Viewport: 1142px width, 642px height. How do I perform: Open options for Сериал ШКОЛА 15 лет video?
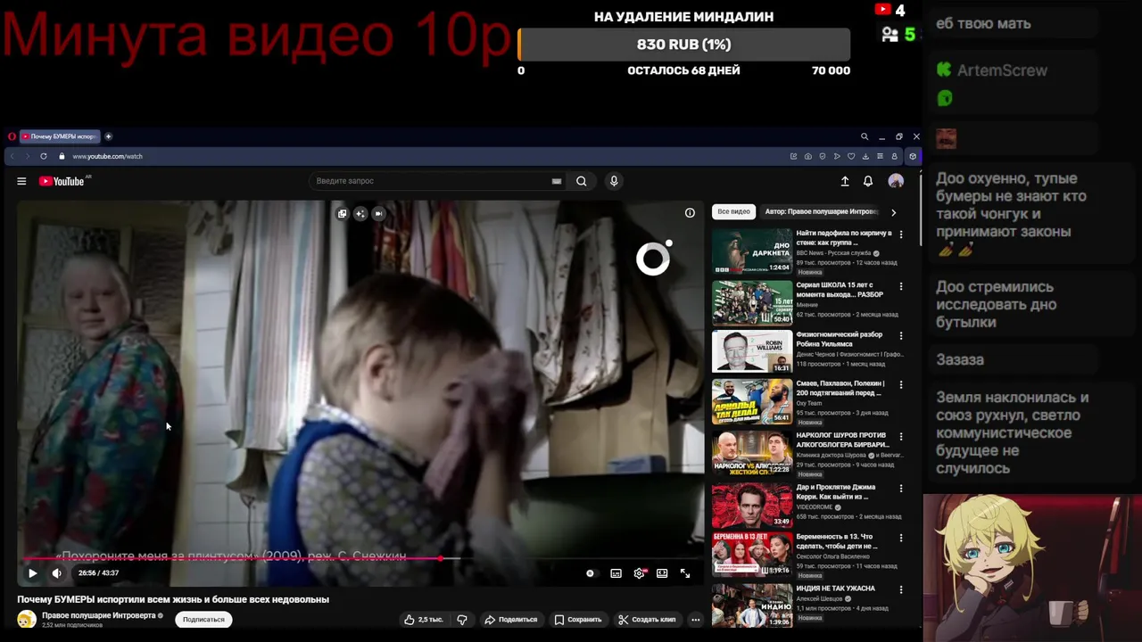pos(900,286)
